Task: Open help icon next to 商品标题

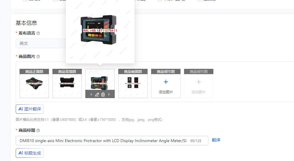Action: [38, 131]
